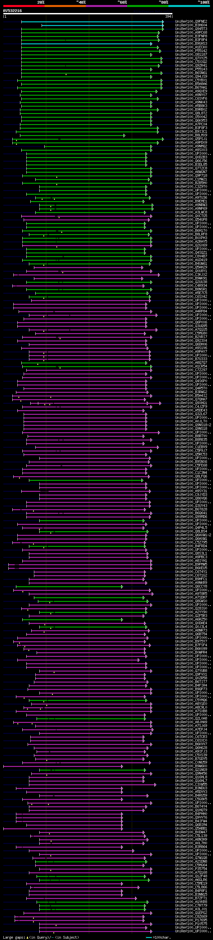Select the UniRef100_C7RT79 hit label

pyautogui.click(x=191, y=905)
